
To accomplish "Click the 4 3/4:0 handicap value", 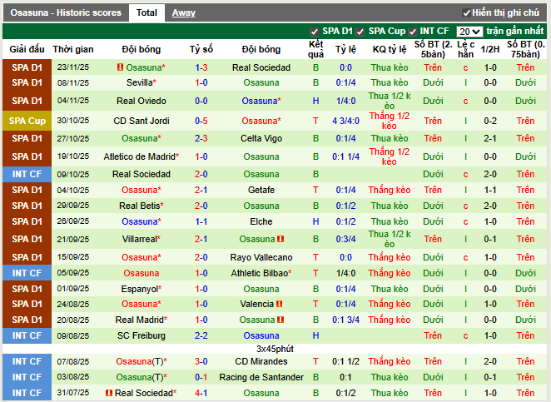I will click(x=345, y=121).
